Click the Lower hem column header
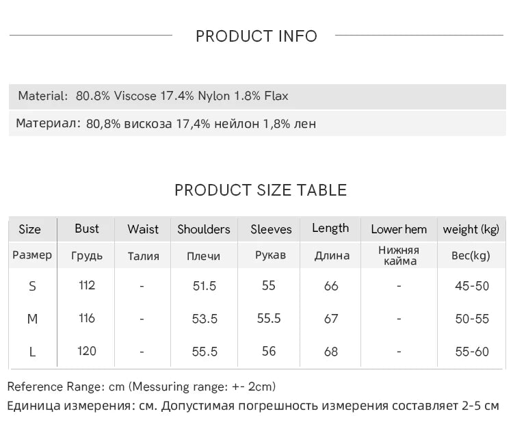This screenshot has width=513, height=431. (x=399, y=229)
